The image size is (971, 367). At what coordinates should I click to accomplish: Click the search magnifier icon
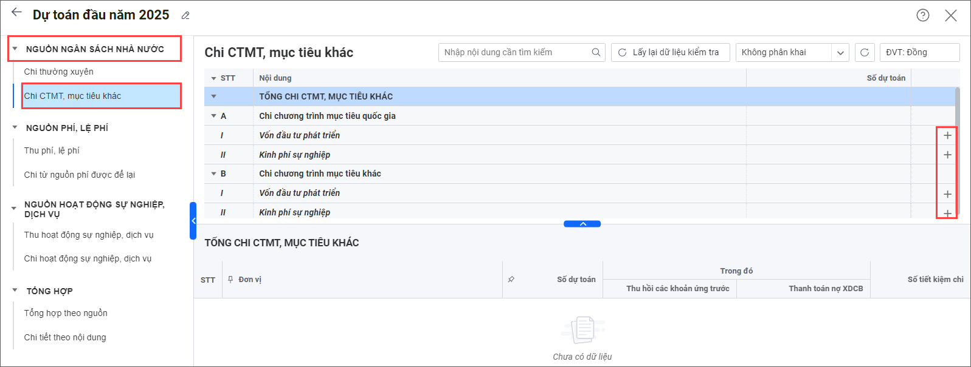pyautogui.click(x=596, y=53)
